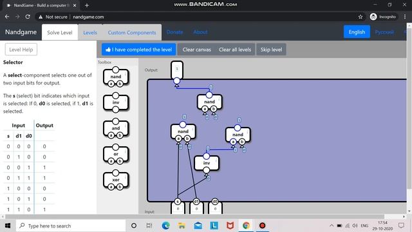412x232 pixels.
Task: Open Microsoft Edge from the taskbar
Action: pyautogui.click(x=165, y=226)
